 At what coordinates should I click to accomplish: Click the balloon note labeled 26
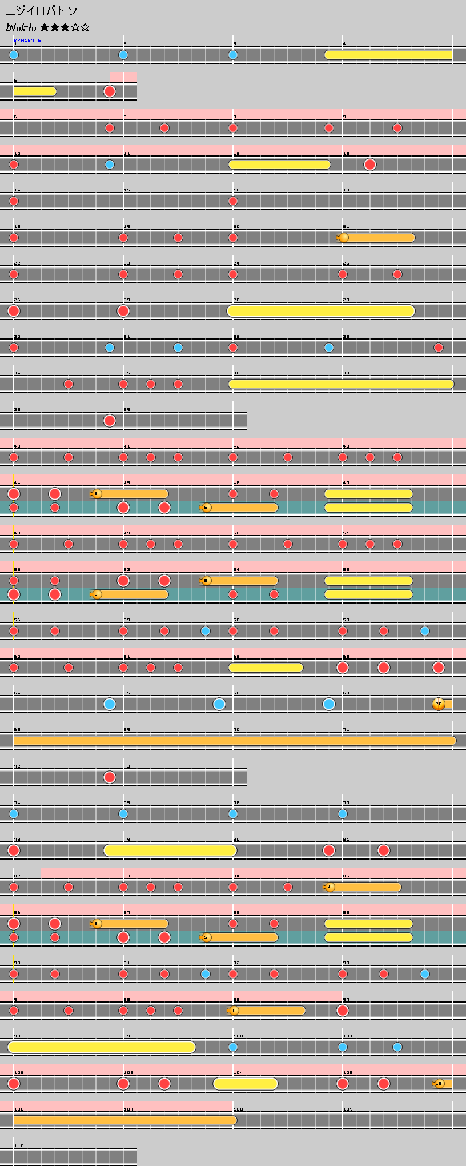439,704
